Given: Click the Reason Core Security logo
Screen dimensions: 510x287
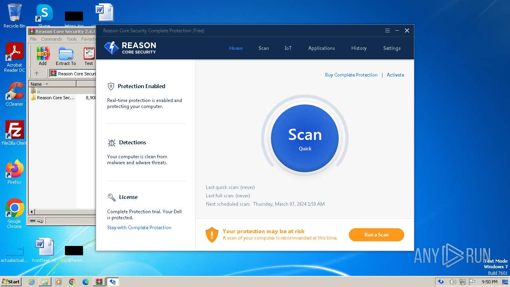Looking at the screenshot, I should point(130,48).
